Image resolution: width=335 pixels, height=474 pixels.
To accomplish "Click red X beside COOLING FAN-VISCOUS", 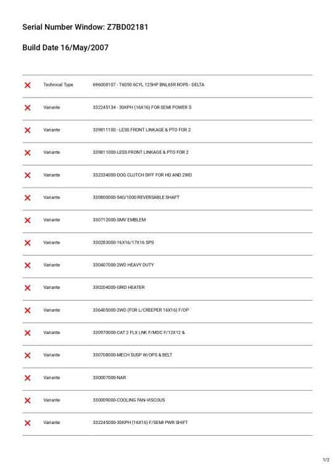I will (28, 401).
